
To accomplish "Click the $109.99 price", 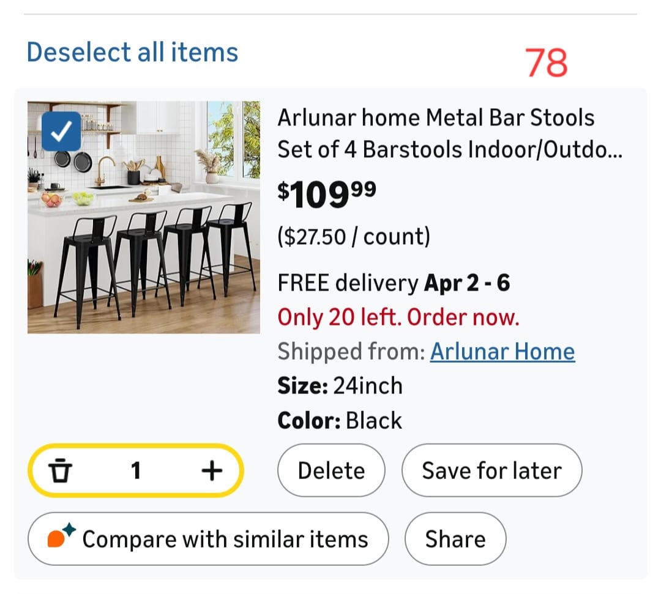I will pyautogui.click(x=327, y=195).
